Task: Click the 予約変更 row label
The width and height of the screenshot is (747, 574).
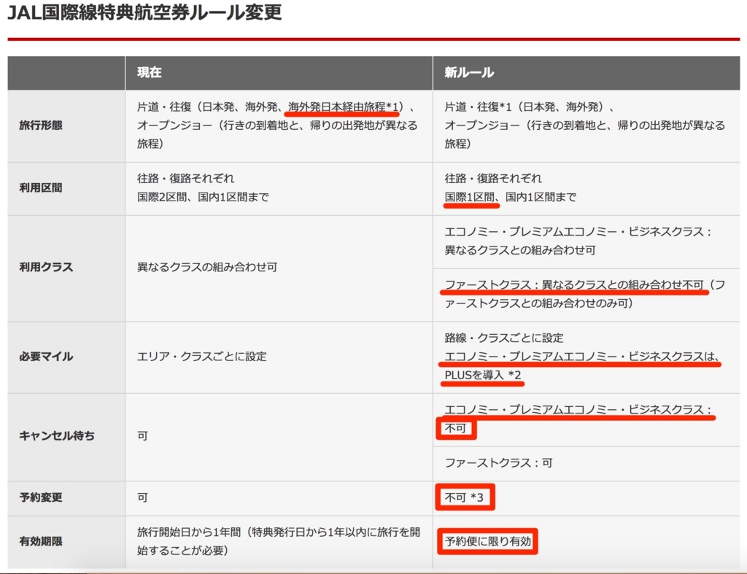Action: tap(41, 497)
